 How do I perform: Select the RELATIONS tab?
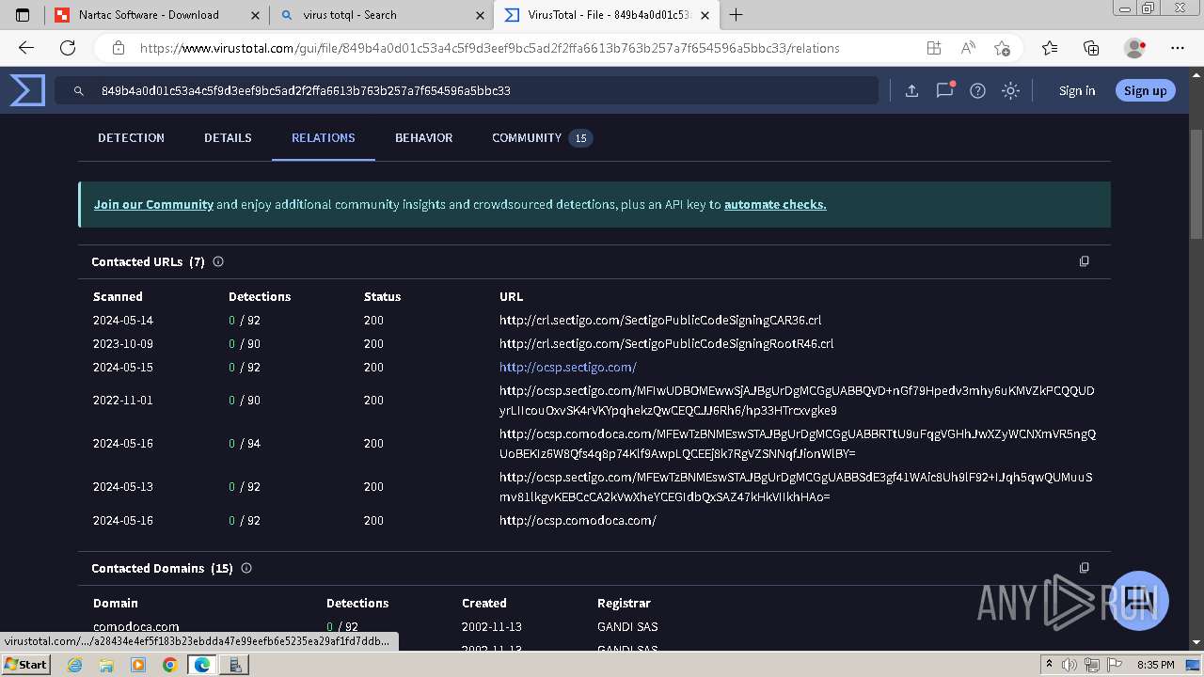(323, 137)
